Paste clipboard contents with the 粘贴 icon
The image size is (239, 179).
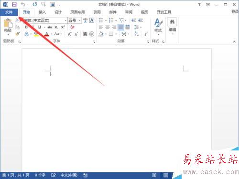coord(8,23)
